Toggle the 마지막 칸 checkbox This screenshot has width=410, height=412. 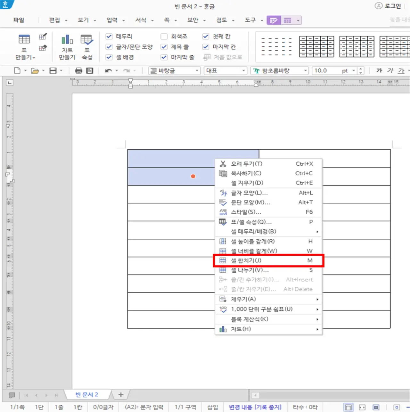pyautogui.click(x=206, y=47)
